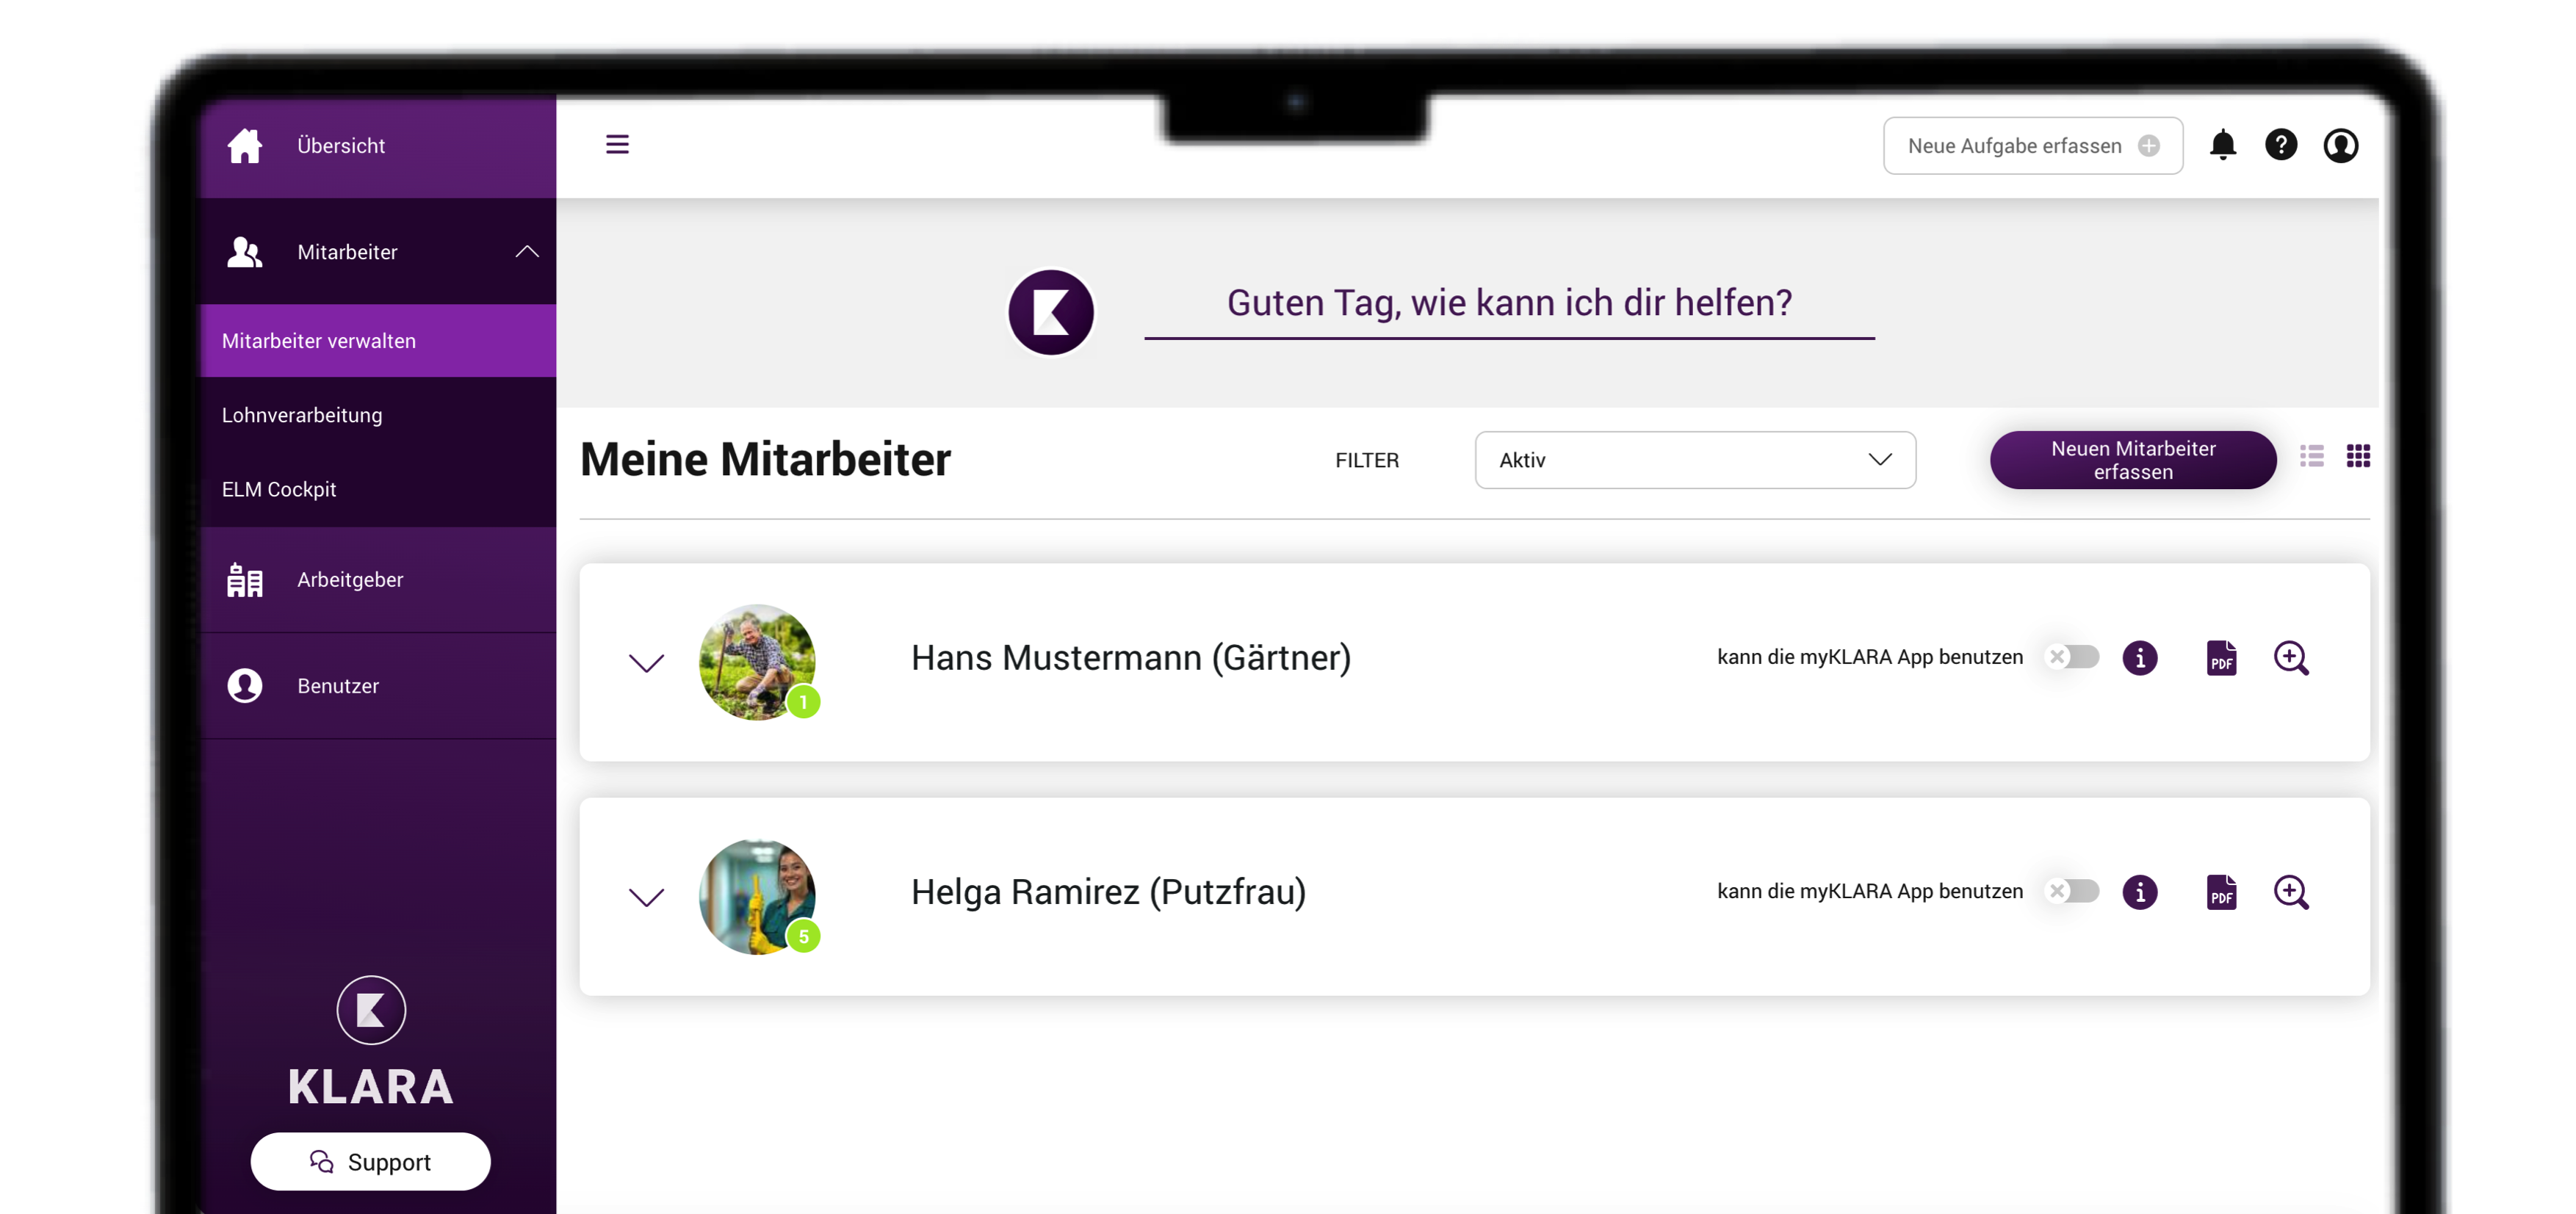
Task: Click the Support button
Action: [x=370, y=1162]
